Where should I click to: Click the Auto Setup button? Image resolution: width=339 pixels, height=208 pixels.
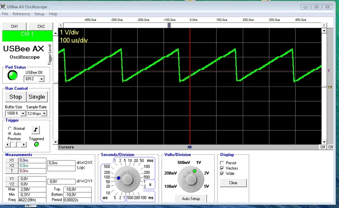click(191, 198)
